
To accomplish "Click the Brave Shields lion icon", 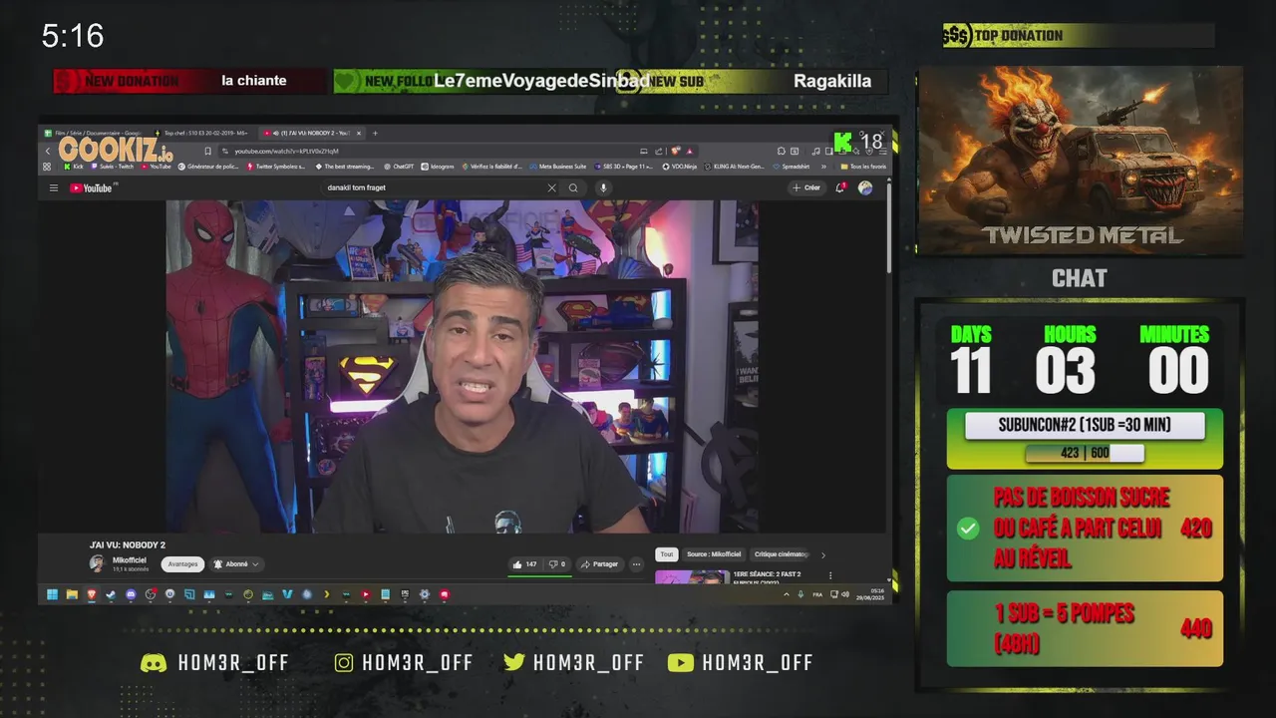I will [676, 152].
